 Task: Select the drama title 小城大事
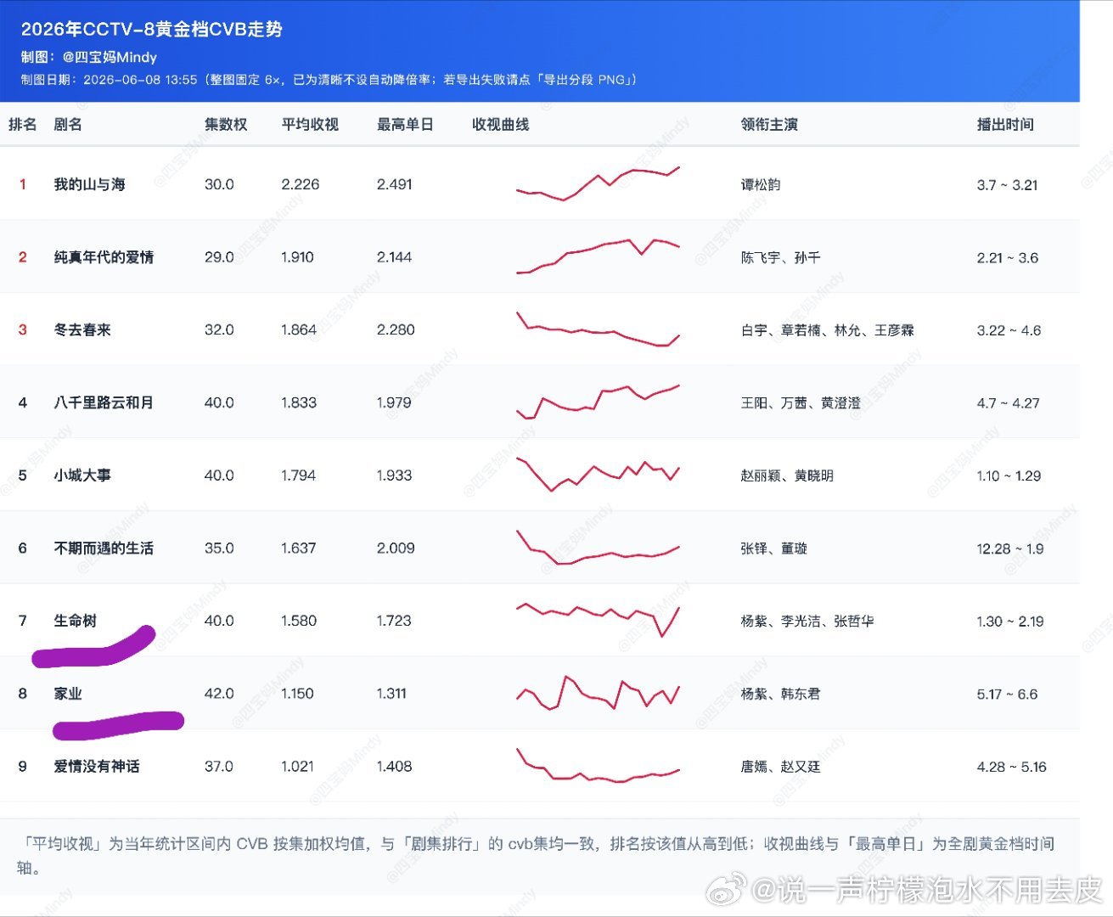click(82, 475)
